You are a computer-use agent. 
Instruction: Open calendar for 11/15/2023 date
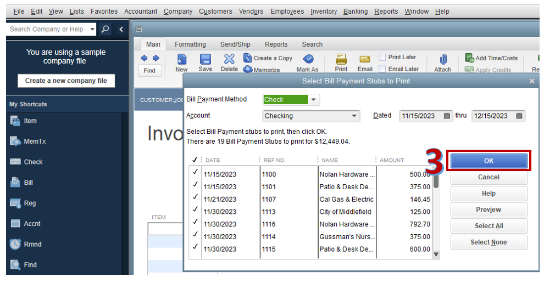[x=447, y=116]
